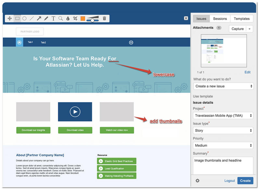Click the Logout link
Viewport: 260px width, 189px height.
pyautogui.click(x=229, y=181)
